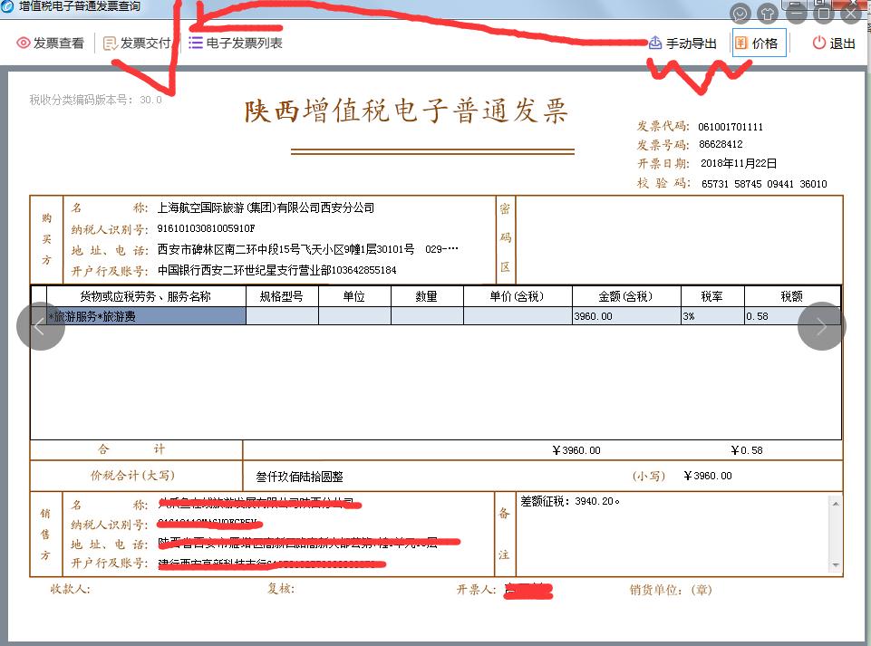
Task: Exit the viewer using 退出
Action: (x=834, y=42)
